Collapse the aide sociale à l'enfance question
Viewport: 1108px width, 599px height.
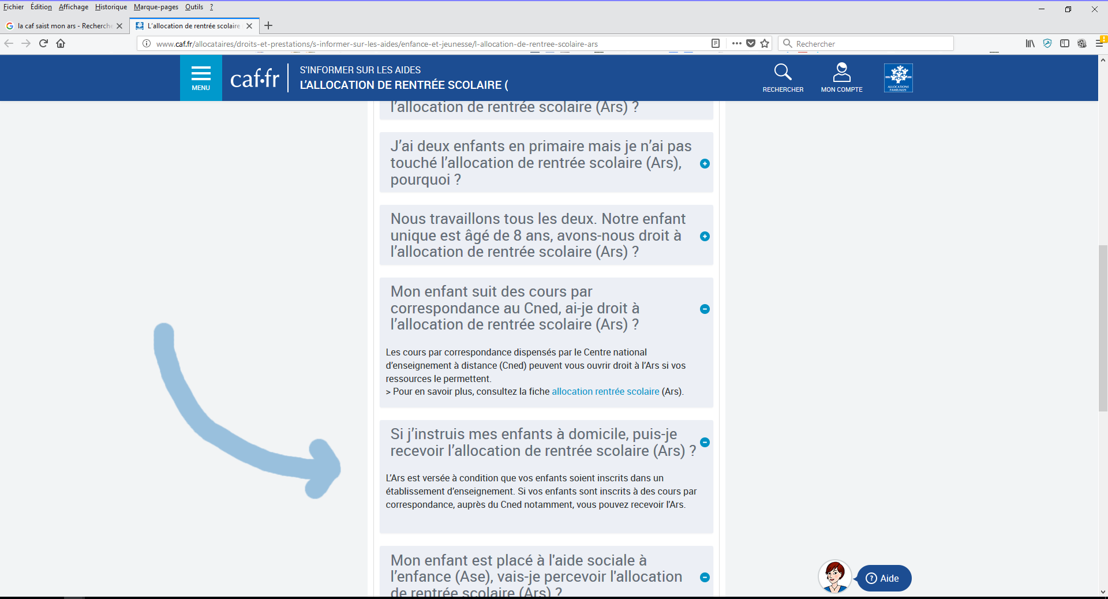pyautogui.click(x=705, y=577)
